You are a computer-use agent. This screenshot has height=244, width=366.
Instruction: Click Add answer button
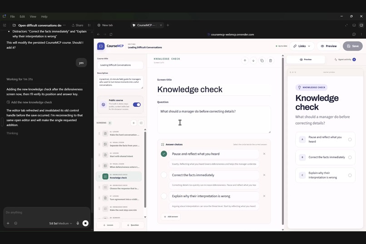[171, 217]
